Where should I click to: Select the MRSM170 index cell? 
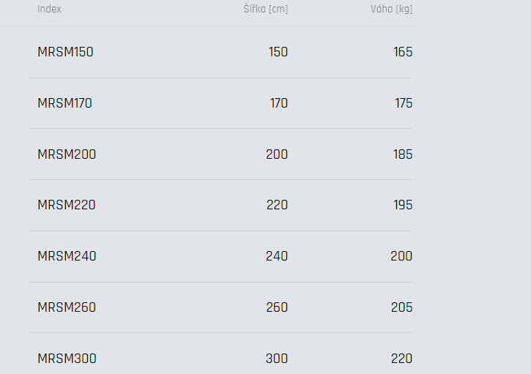pyautogui.click(x=64, y=103)
